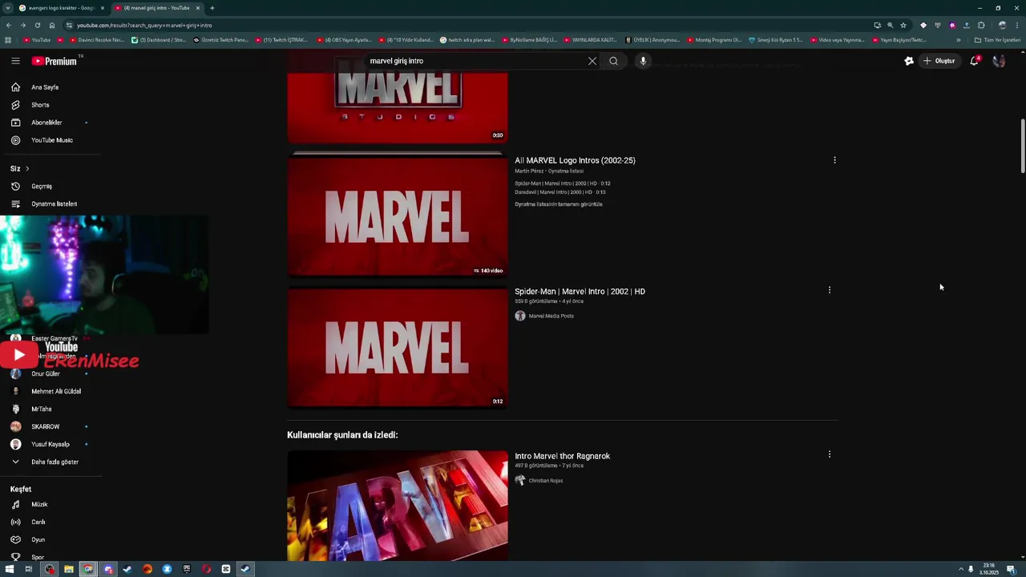Open the account avatar menu
The width and height of the screenshot is (1026, 577).
click(999, 61)
